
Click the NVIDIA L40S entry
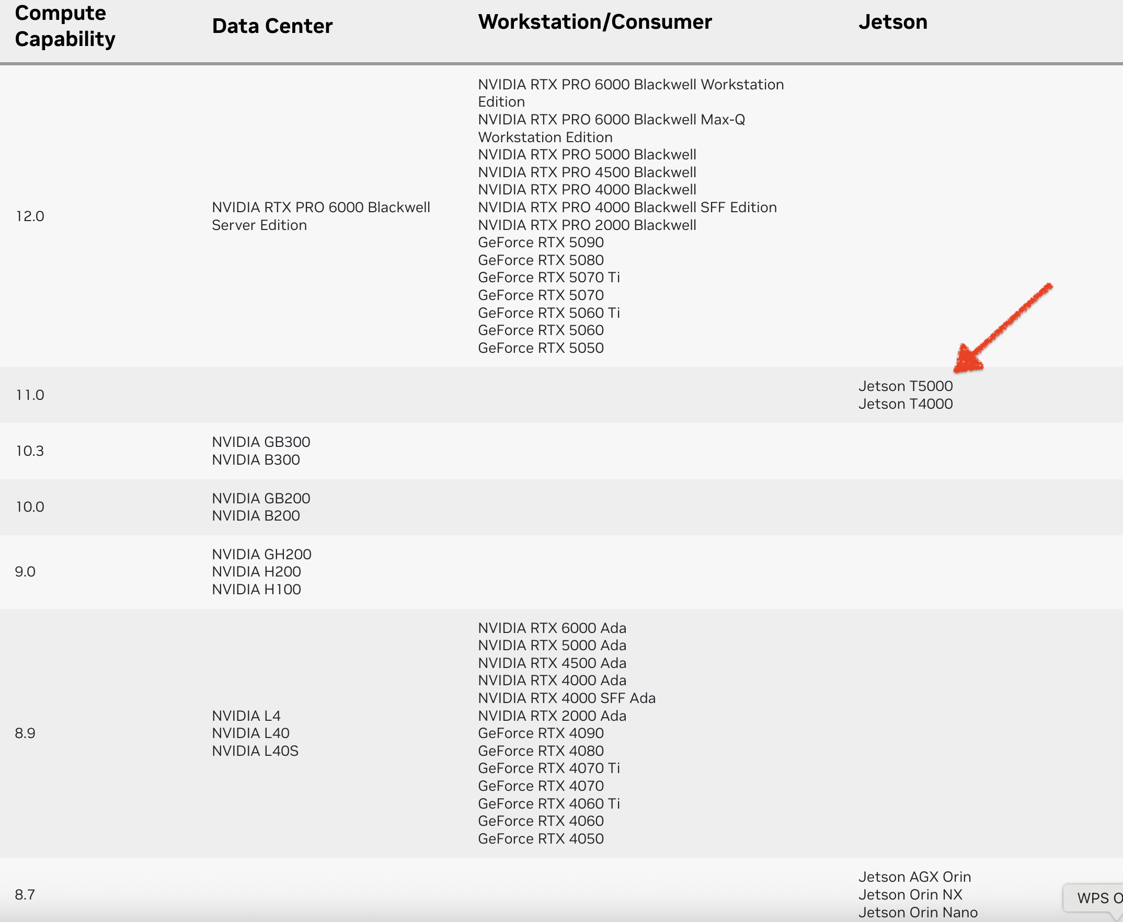click(255, 751)
